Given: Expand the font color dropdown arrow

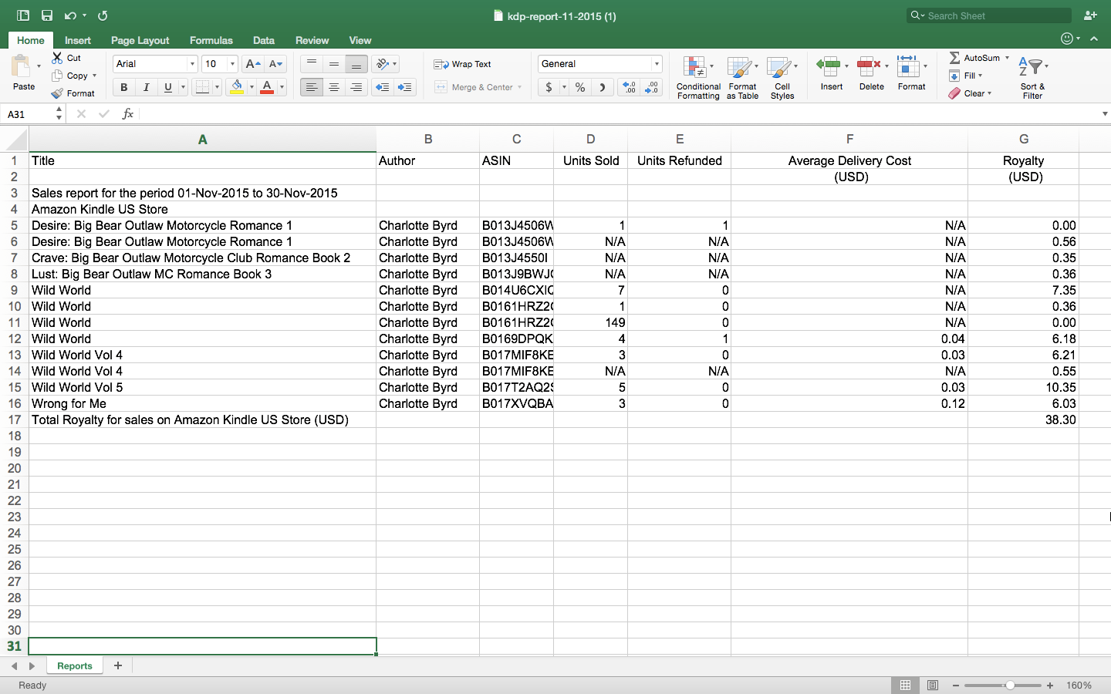Looking at the screenshot, I should click(x=282, y=87).
